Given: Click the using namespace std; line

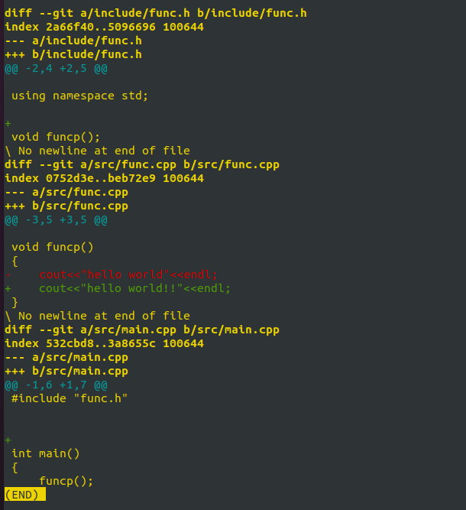Looking at the screenshot, I should tap(80, 96).
